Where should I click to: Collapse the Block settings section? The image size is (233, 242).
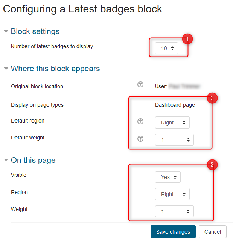[x=6, y=31]
